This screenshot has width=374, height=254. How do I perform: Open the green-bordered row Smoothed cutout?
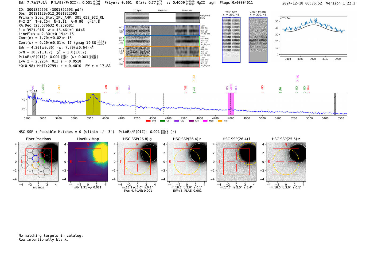click(188, 41)
